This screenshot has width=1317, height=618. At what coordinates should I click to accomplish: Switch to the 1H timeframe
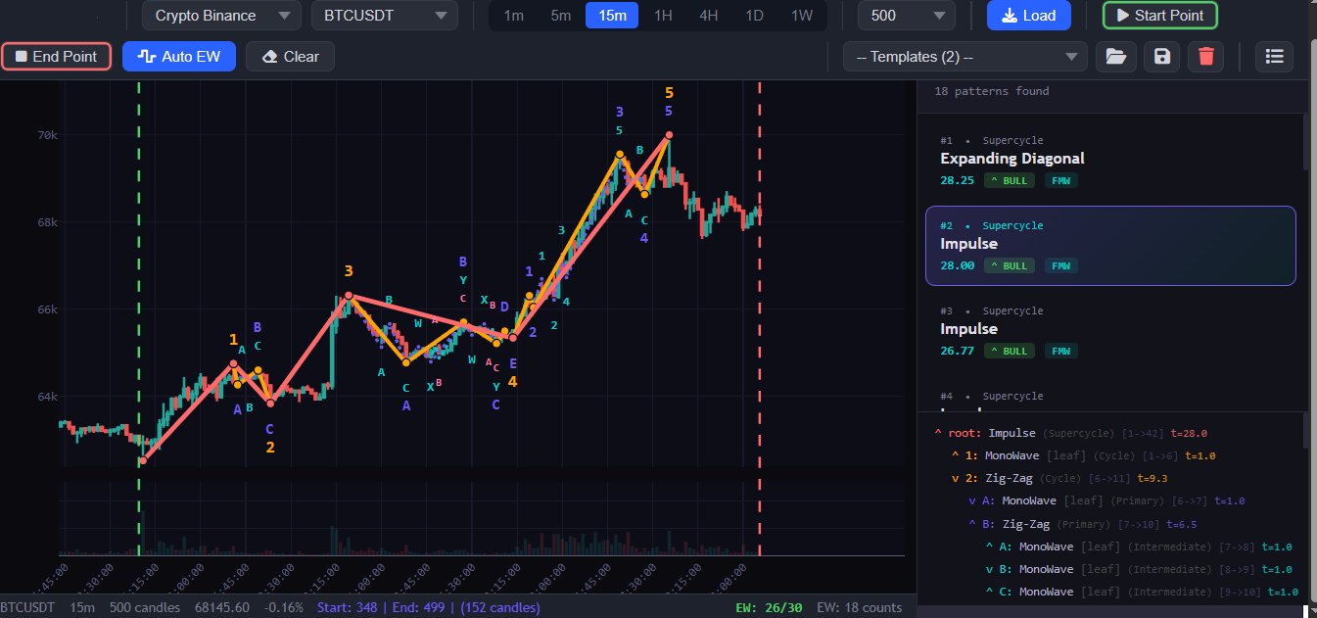click(x=663, y=16)
